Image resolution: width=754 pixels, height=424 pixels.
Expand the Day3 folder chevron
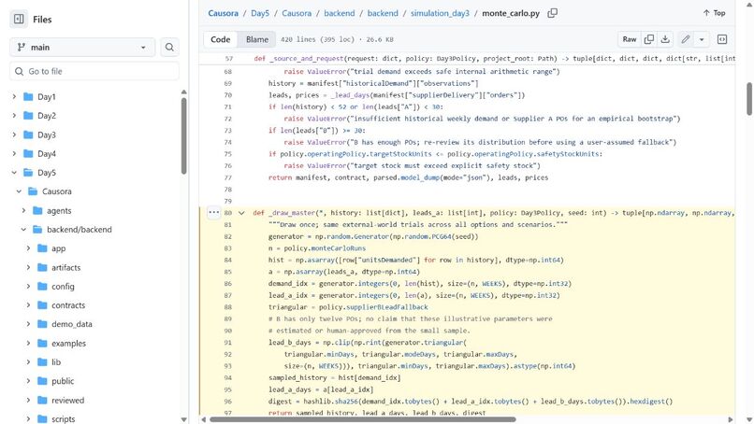point(14,134)
